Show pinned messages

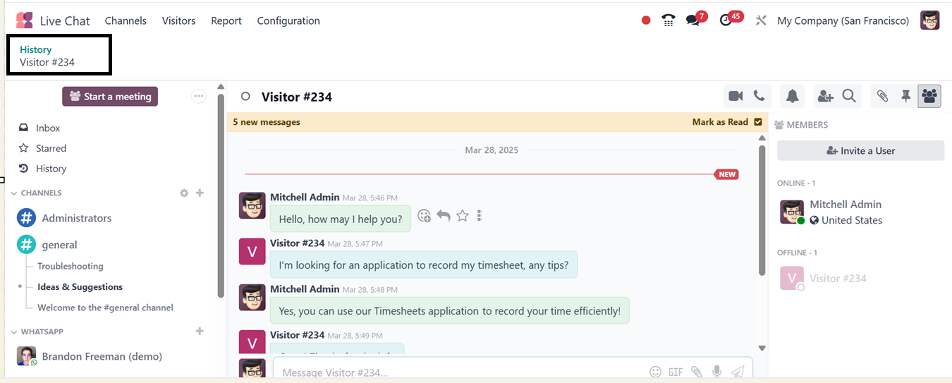coord(906,96)
